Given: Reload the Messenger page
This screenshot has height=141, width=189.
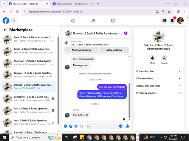Looking at the screenshot, I should [x=17, y=12].
